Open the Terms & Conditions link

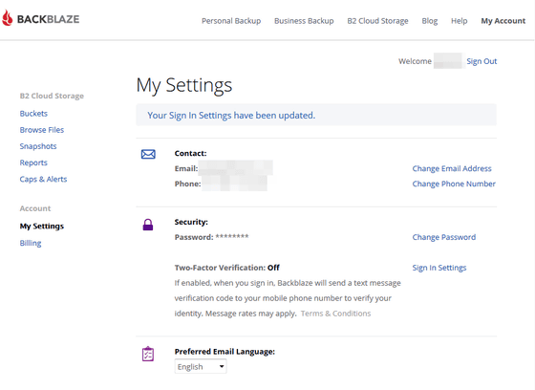click(x=335, y=314)
